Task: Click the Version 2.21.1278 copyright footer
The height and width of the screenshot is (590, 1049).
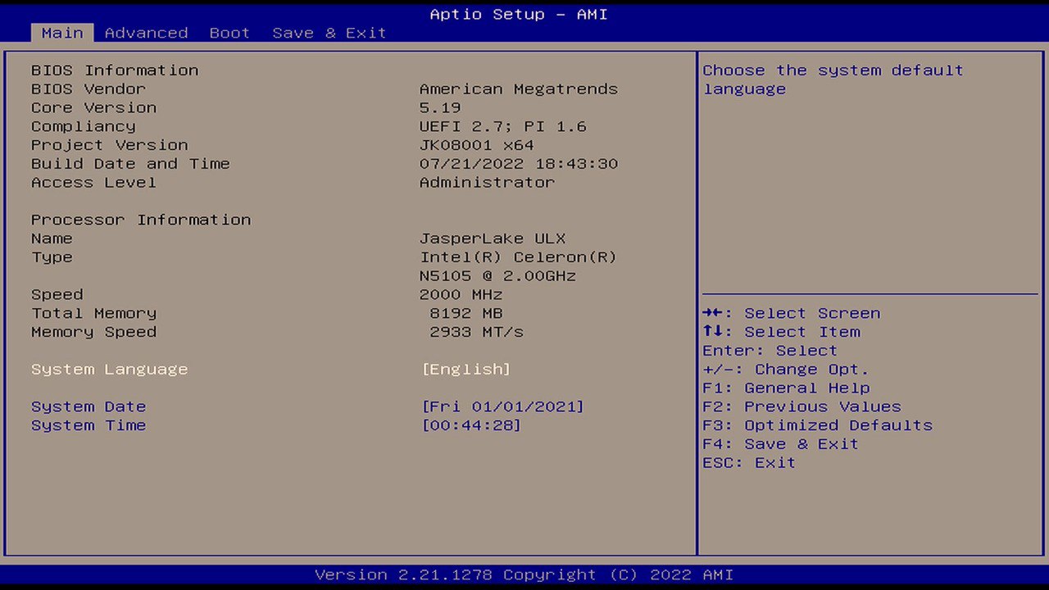Action: (x=524, y=574)
